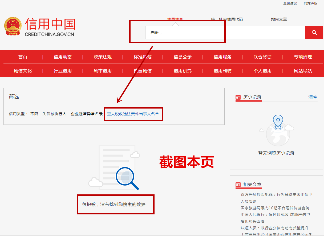Open 网站导航 in the red menu

pyautogui.click(x=303, y=71)
